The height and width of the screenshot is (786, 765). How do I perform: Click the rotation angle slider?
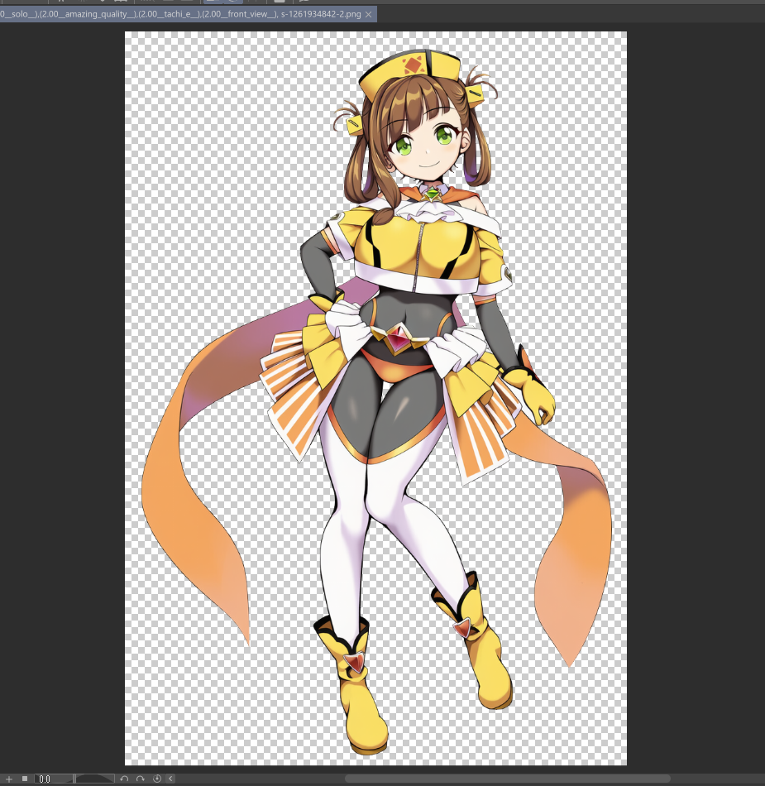tap(94, 779)
